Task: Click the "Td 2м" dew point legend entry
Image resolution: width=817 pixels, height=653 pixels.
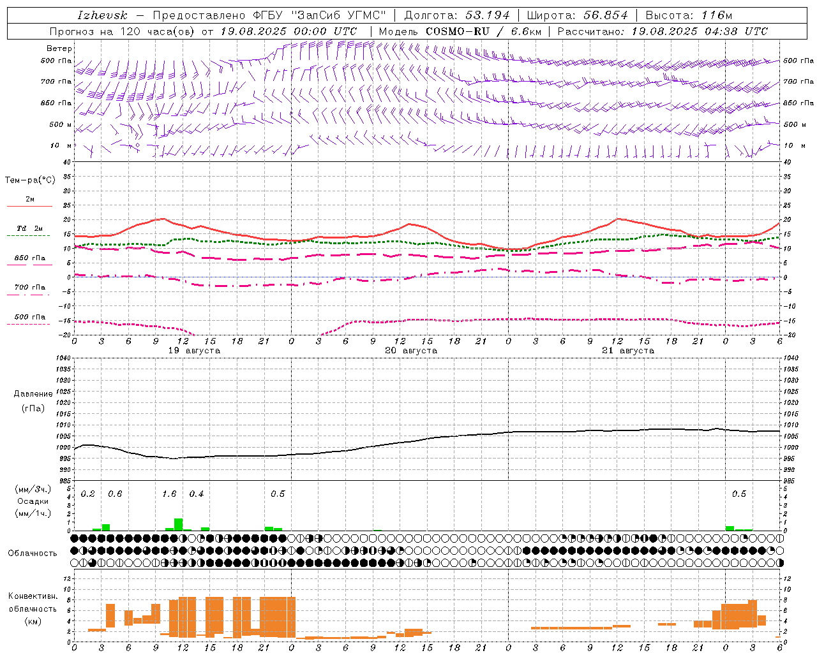Action: tap(29, 228)
